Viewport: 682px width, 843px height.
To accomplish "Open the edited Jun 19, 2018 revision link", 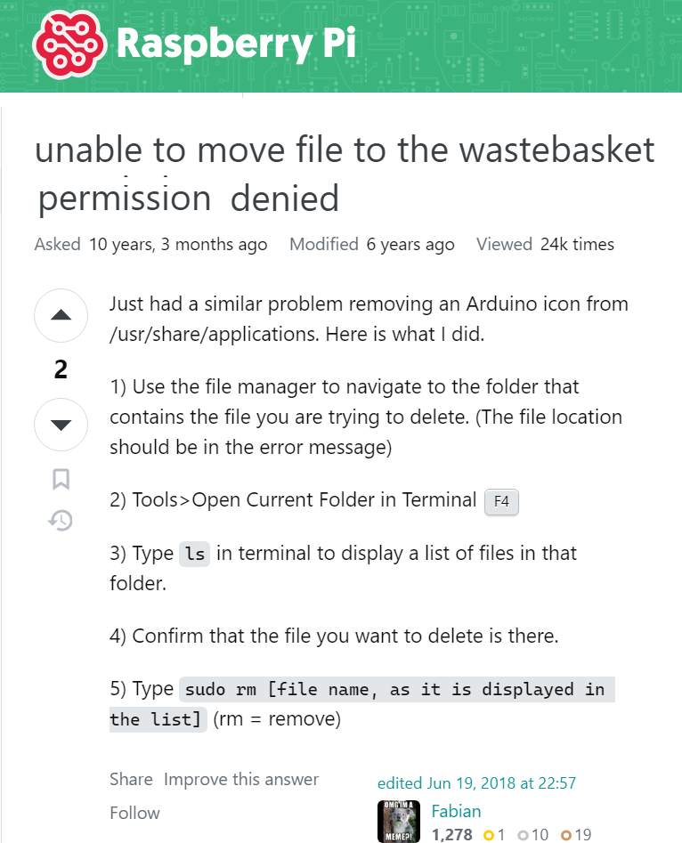I will (x=476, y=783).
